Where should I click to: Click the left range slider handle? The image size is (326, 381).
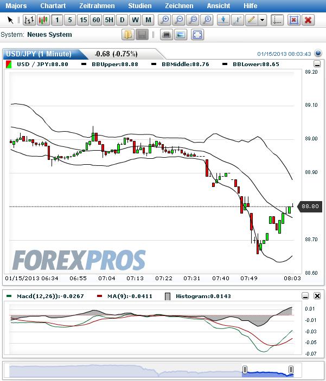[245, 370]
